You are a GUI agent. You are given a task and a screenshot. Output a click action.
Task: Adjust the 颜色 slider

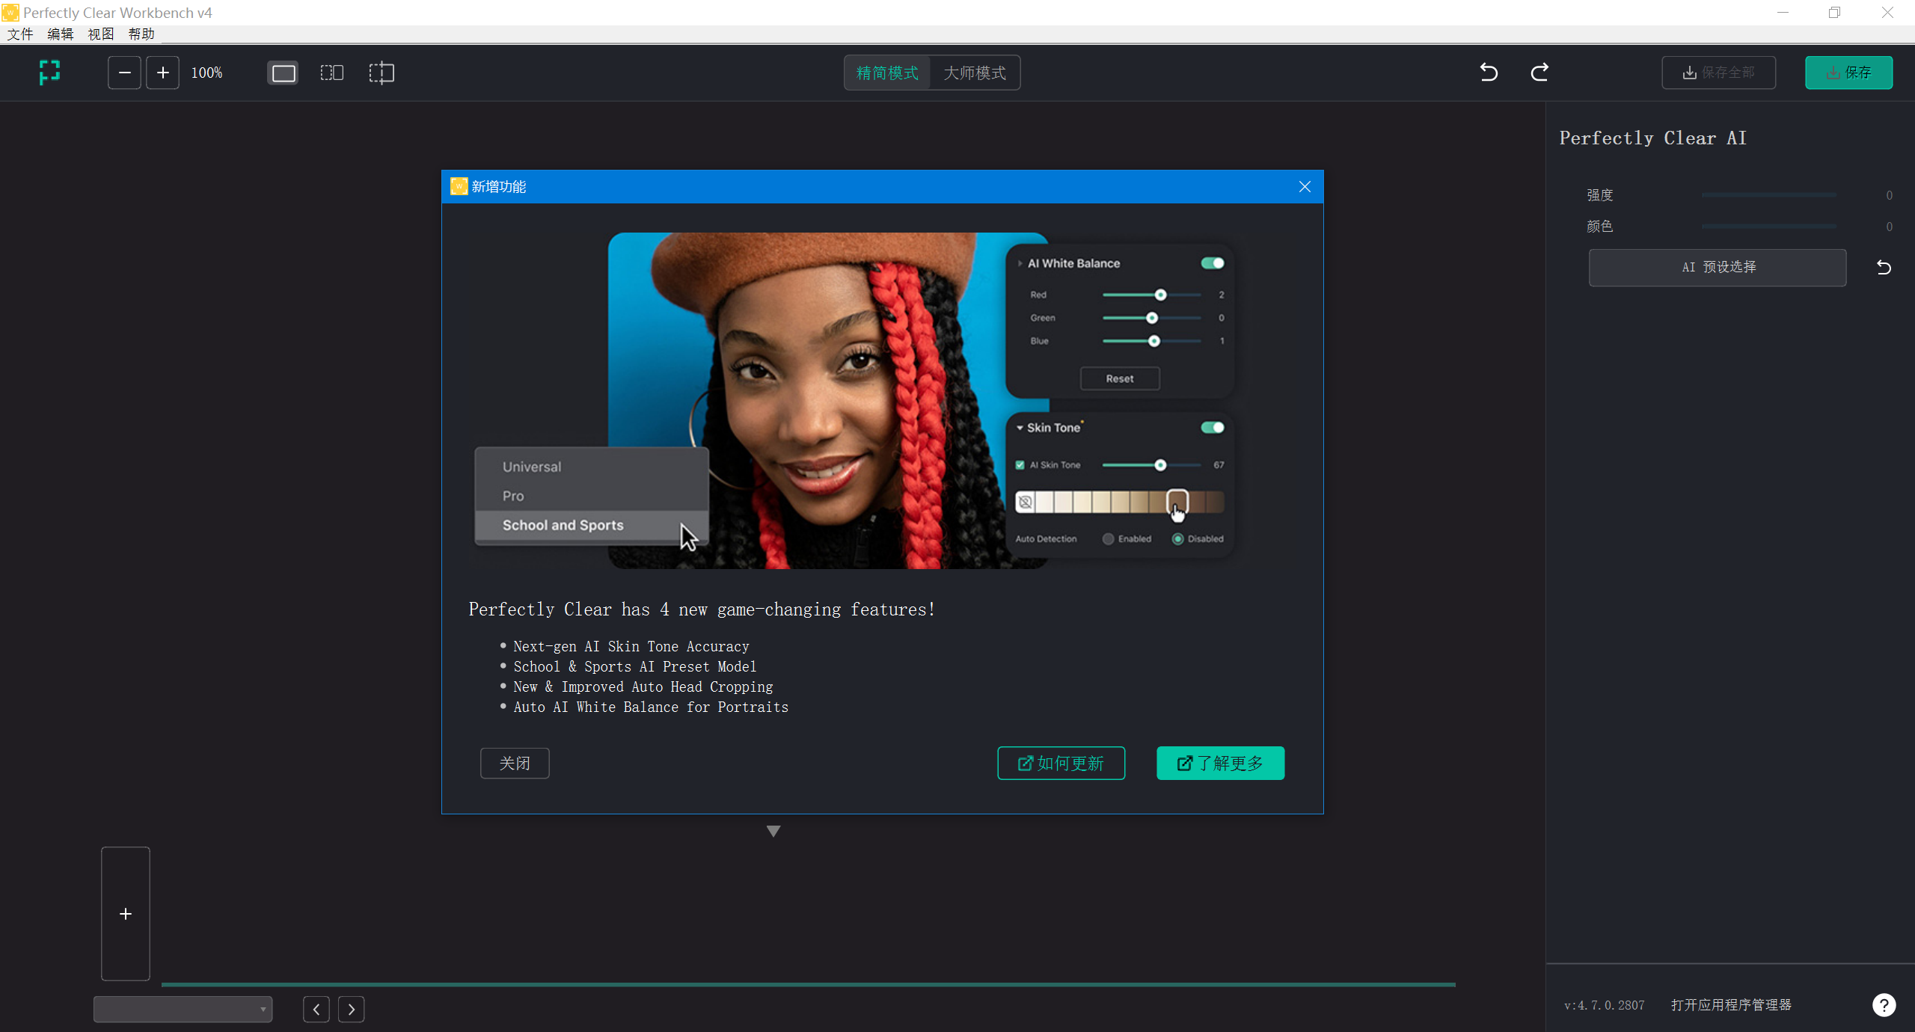1769,226
